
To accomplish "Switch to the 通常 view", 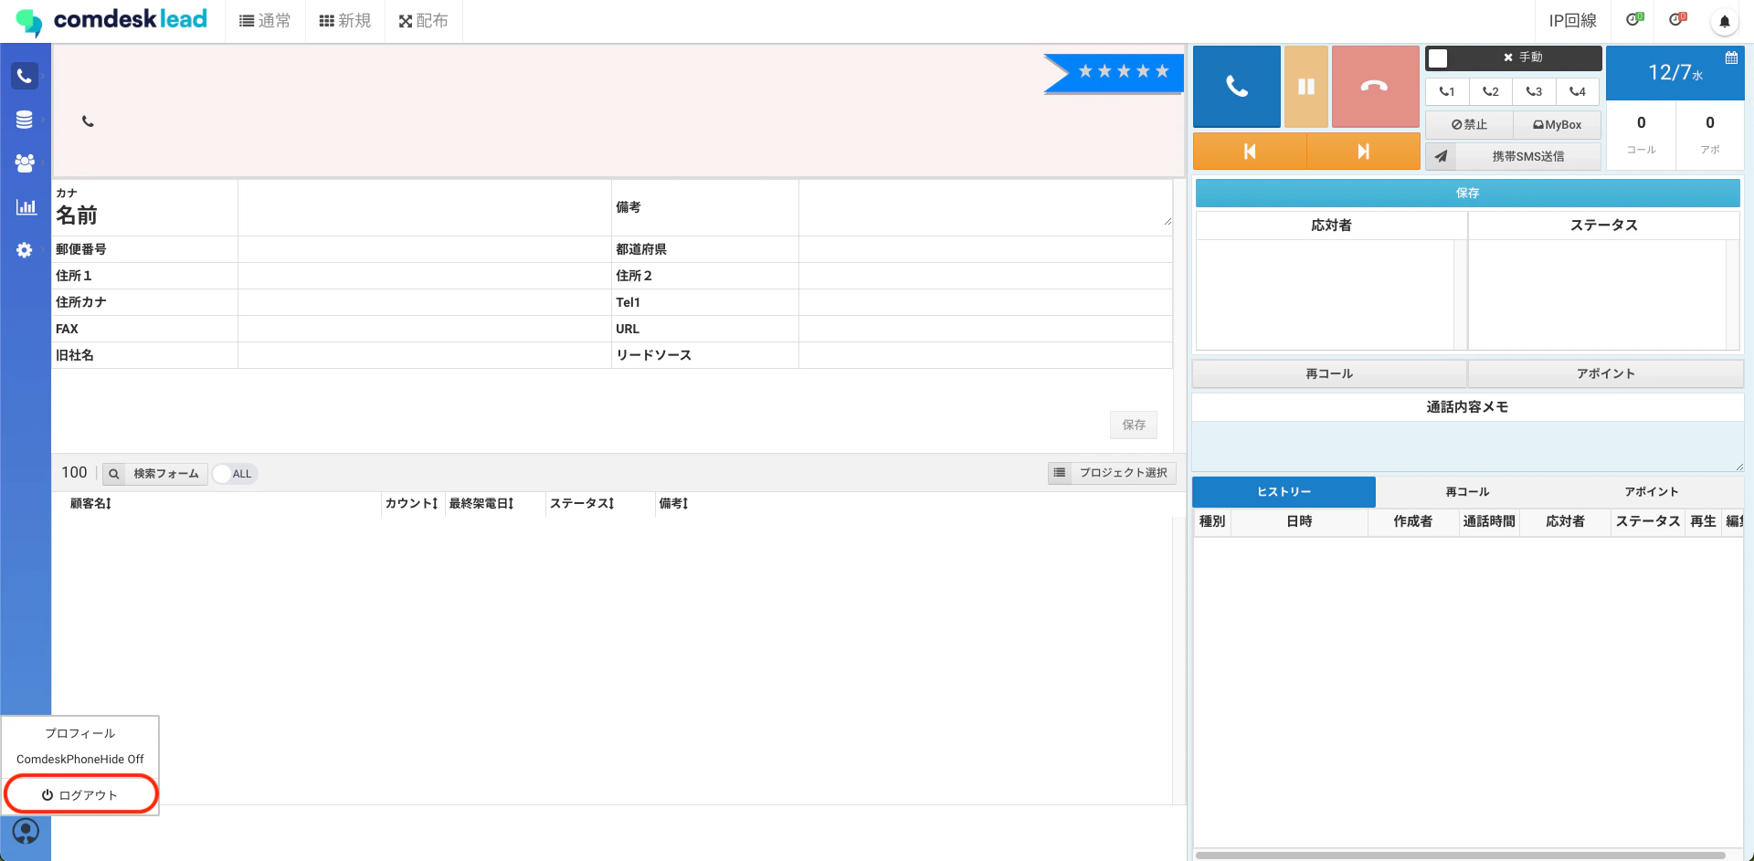I will pos(265,21).
